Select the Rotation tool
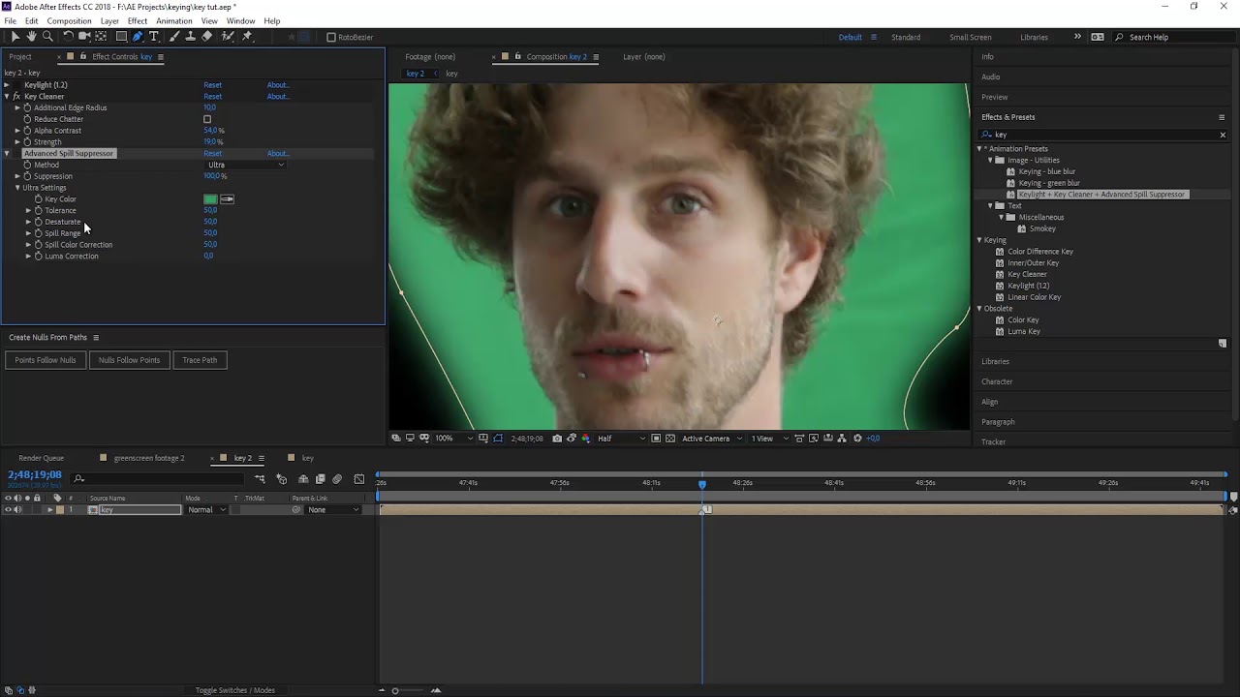 coord(68,37)
